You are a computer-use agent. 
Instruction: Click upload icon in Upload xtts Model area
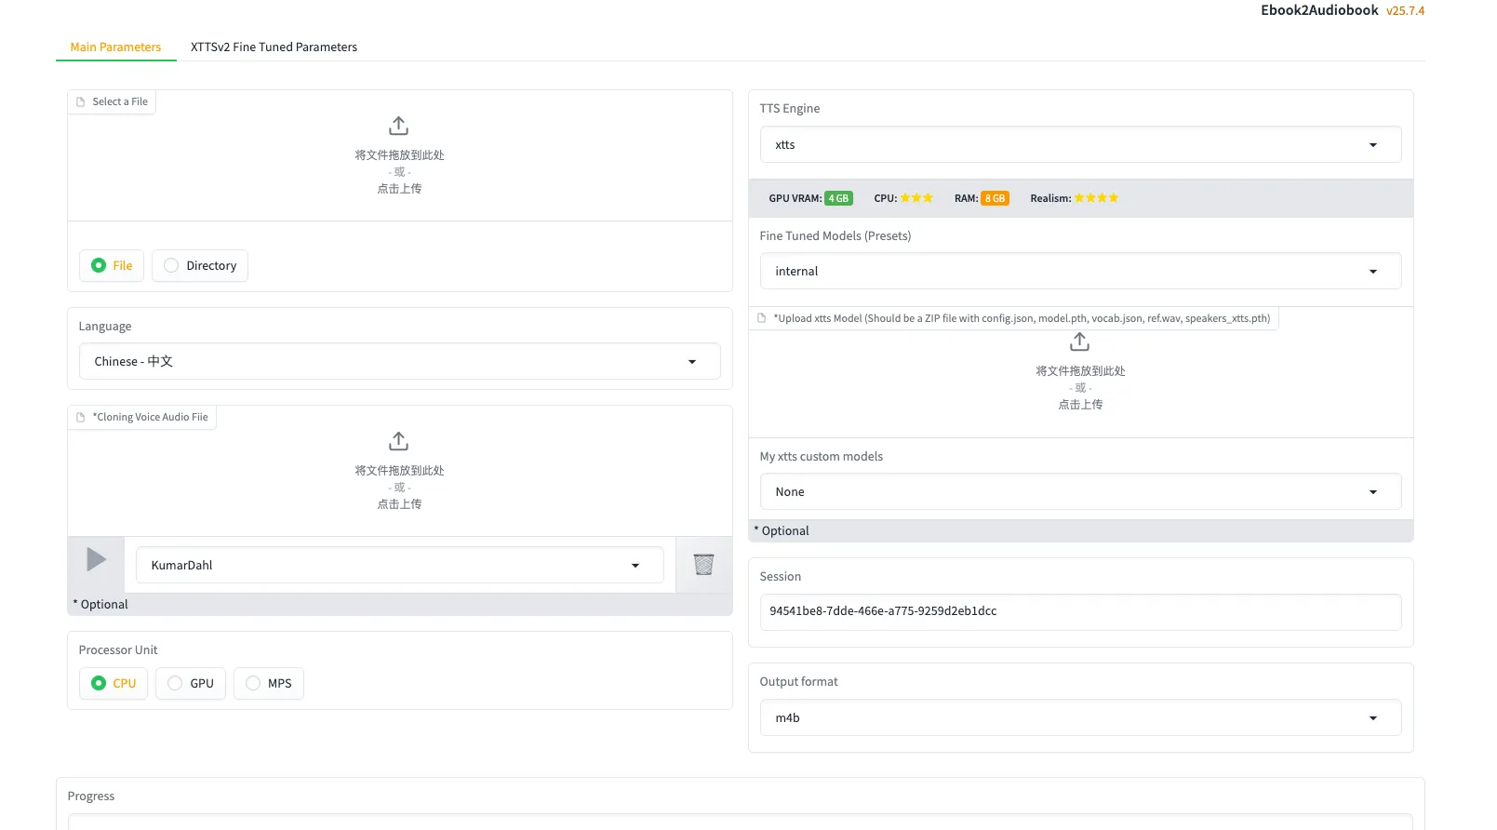[x=1079, y=341]
